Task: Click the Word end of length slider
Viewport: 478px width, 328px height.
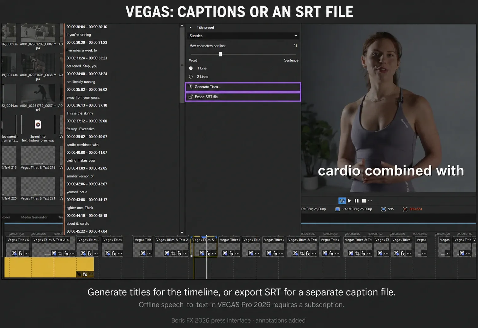Action: pyautogui.click(x=193, y=60)
